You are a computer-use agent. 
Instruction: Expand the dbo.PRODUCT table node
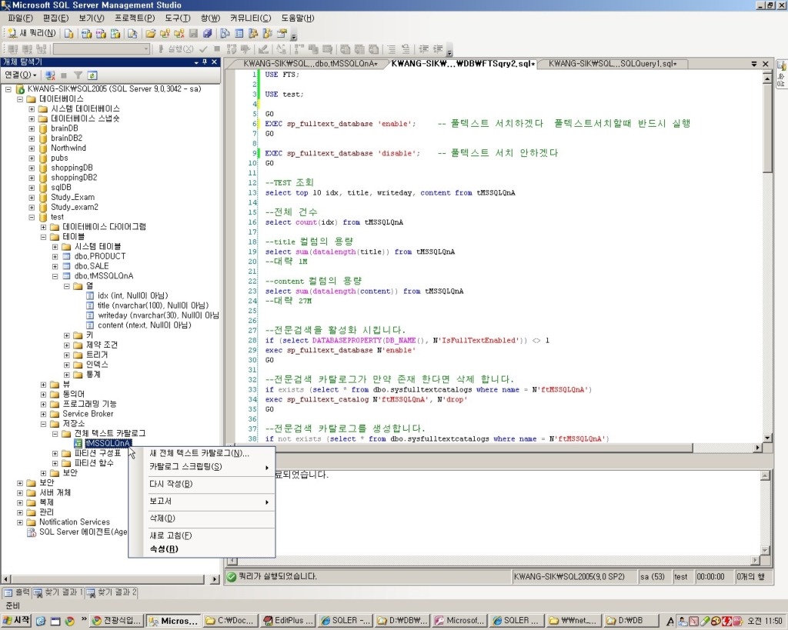[55, 257]
